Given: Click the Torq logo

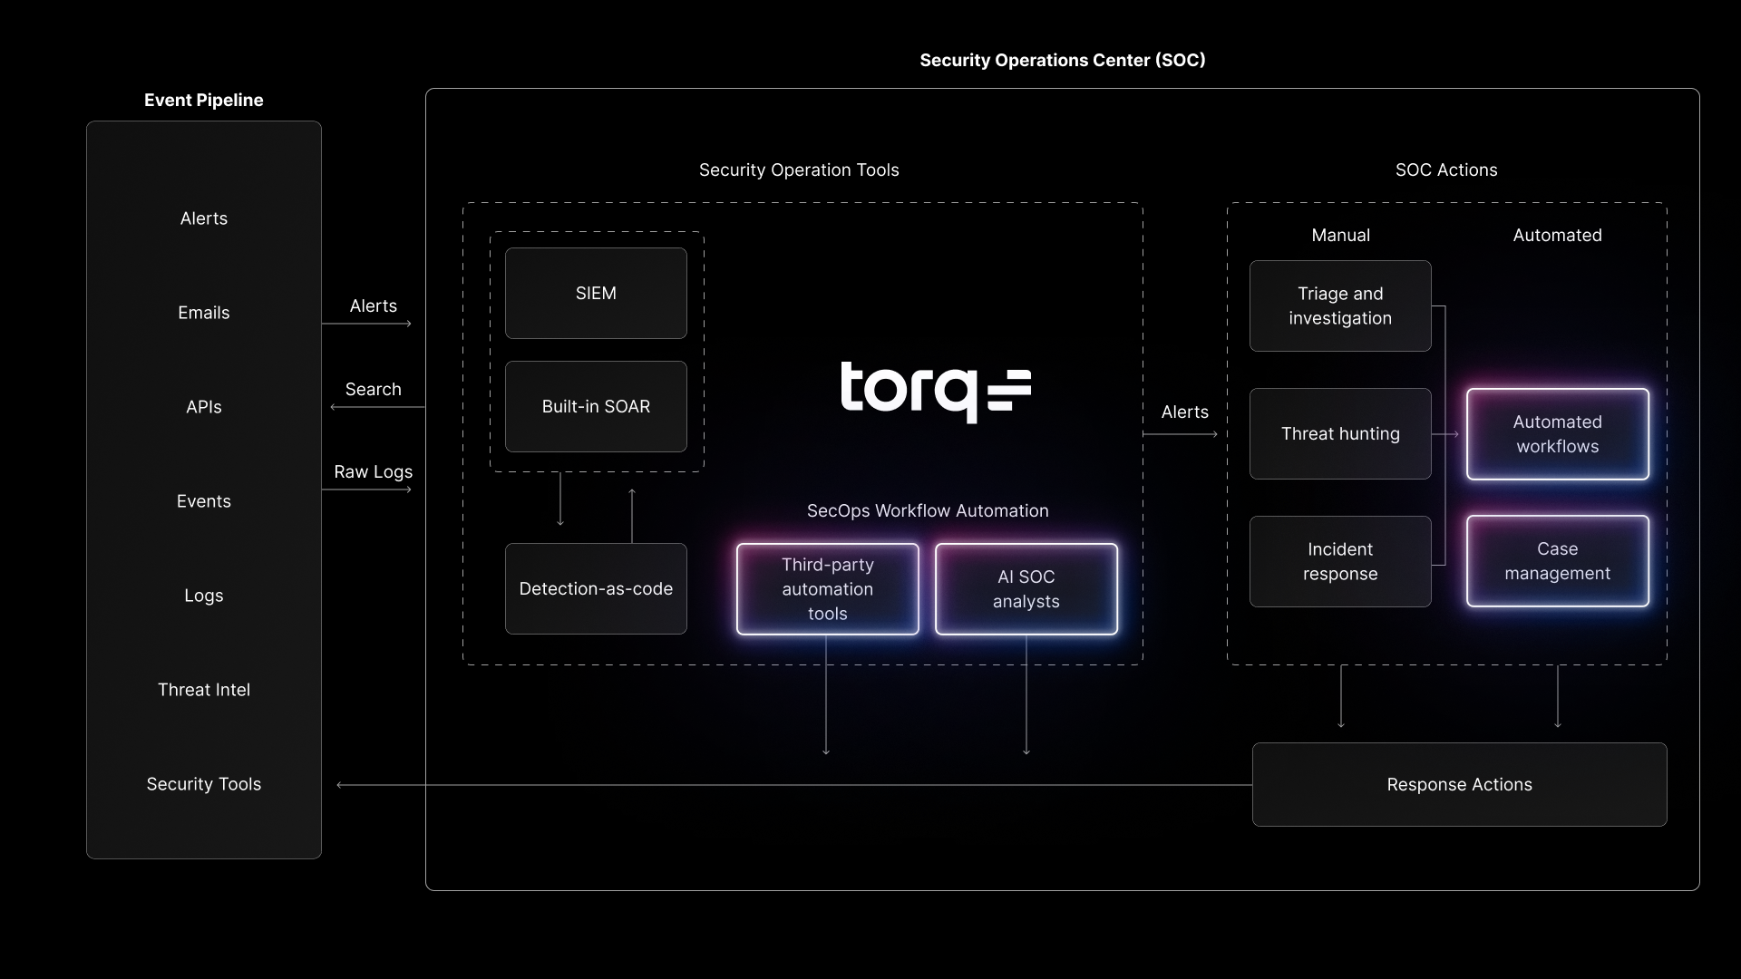Looking at the screenshot, I should (934, 393).
